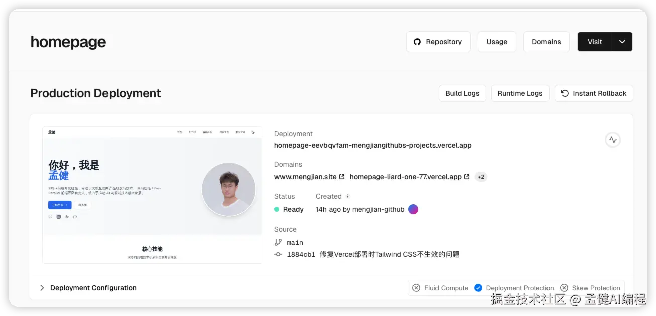Image resolution: width=656 pixels, height=316 pixels.
Task: Open the Domains settings button
Action: pos(546,42)
